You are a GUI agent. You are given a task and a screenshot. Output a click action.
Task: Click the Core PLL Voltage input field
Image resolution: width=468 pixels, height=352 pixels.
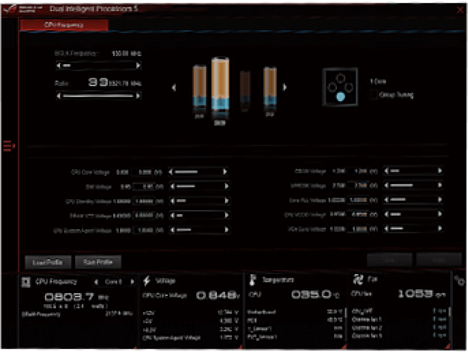point(358,200)
